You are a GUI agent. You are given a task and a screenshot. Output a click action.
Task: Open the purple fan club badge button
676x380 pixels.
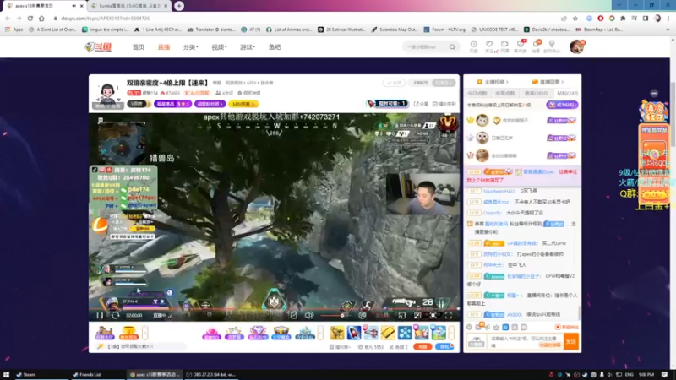[x=210, y=104]
